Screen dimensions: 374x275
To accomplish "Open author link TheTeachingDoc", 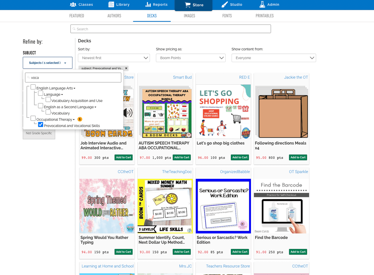I will [177, 172].
